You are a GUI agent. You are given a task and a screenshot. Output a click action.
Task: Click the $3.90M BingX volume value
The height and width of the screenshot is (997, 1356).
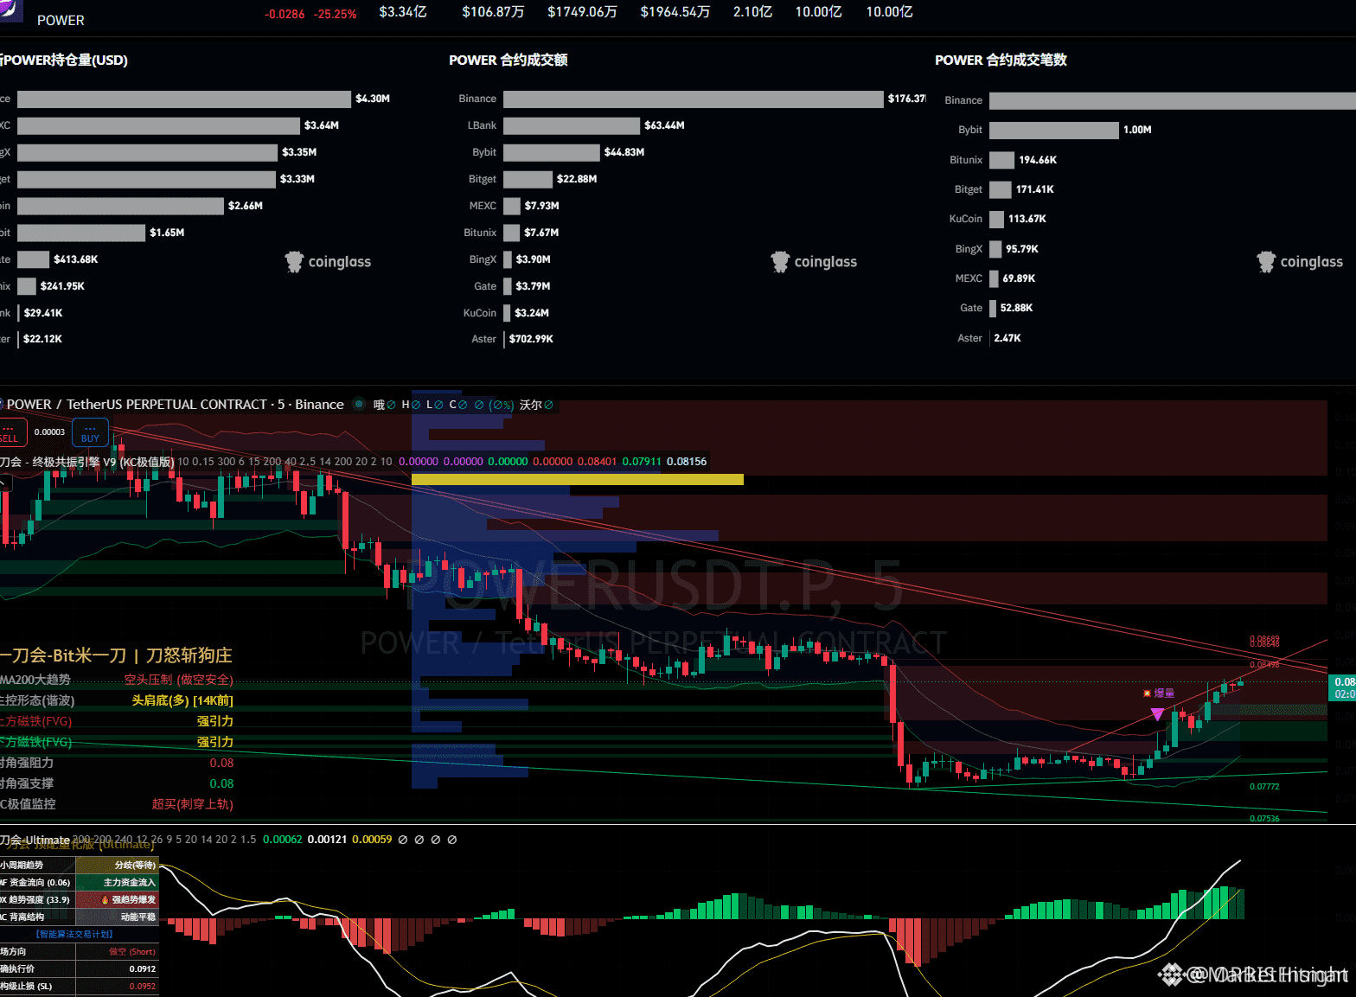click(x=534, y=259)
